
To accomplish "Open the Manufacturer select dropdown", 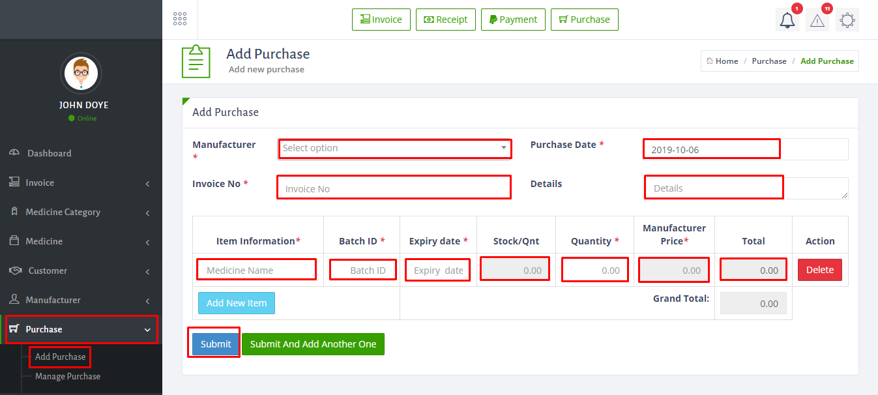I will point(394,148).
